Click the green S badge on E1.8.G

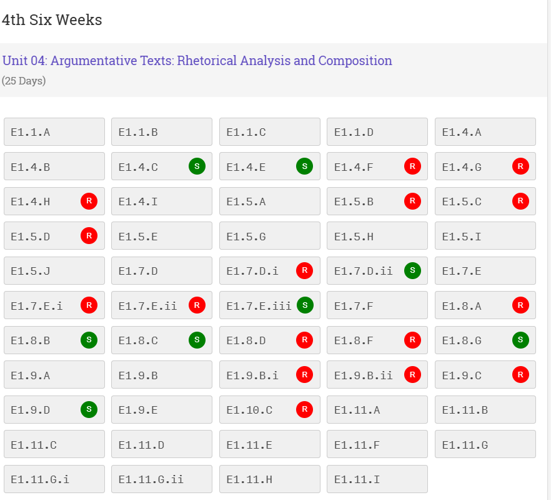coord(520,340)
